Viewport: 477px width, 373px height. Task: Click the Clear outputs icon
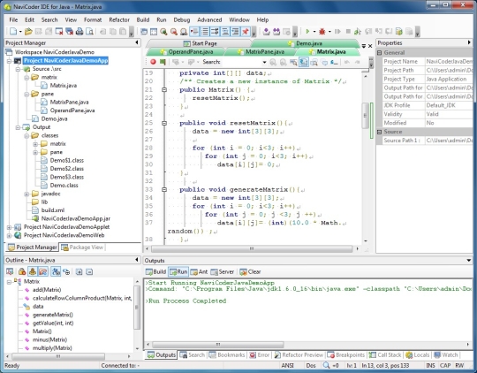click(x=243, y=271)
